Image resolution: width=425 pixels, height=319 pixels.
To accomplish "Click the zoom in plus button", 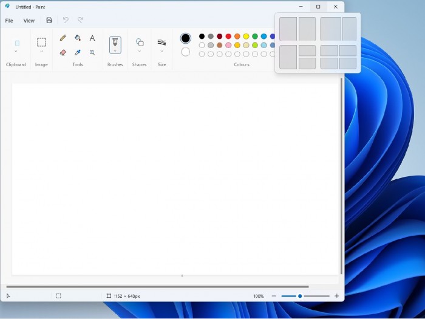I will (336, 296).
